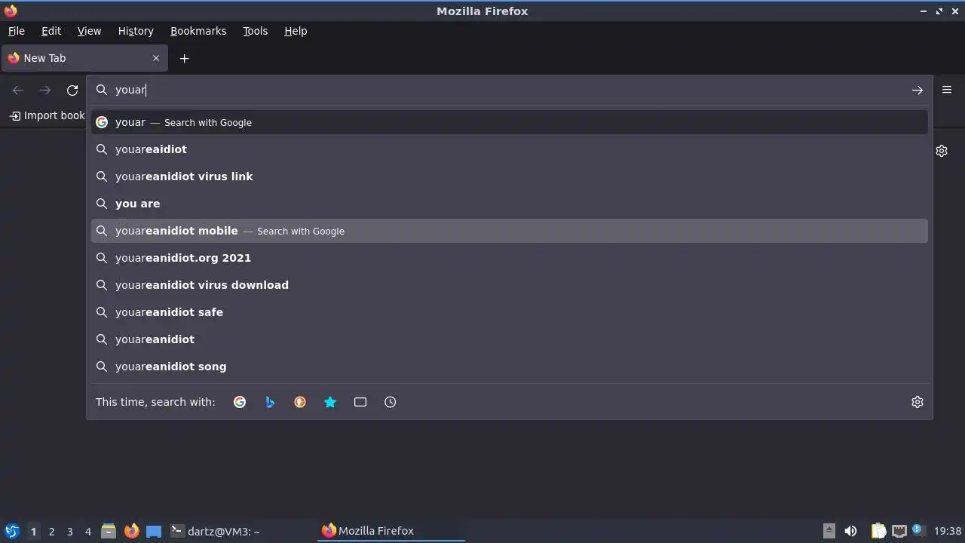
Task: Select the New Tab browser tab
Action: [x=84, y=58]
